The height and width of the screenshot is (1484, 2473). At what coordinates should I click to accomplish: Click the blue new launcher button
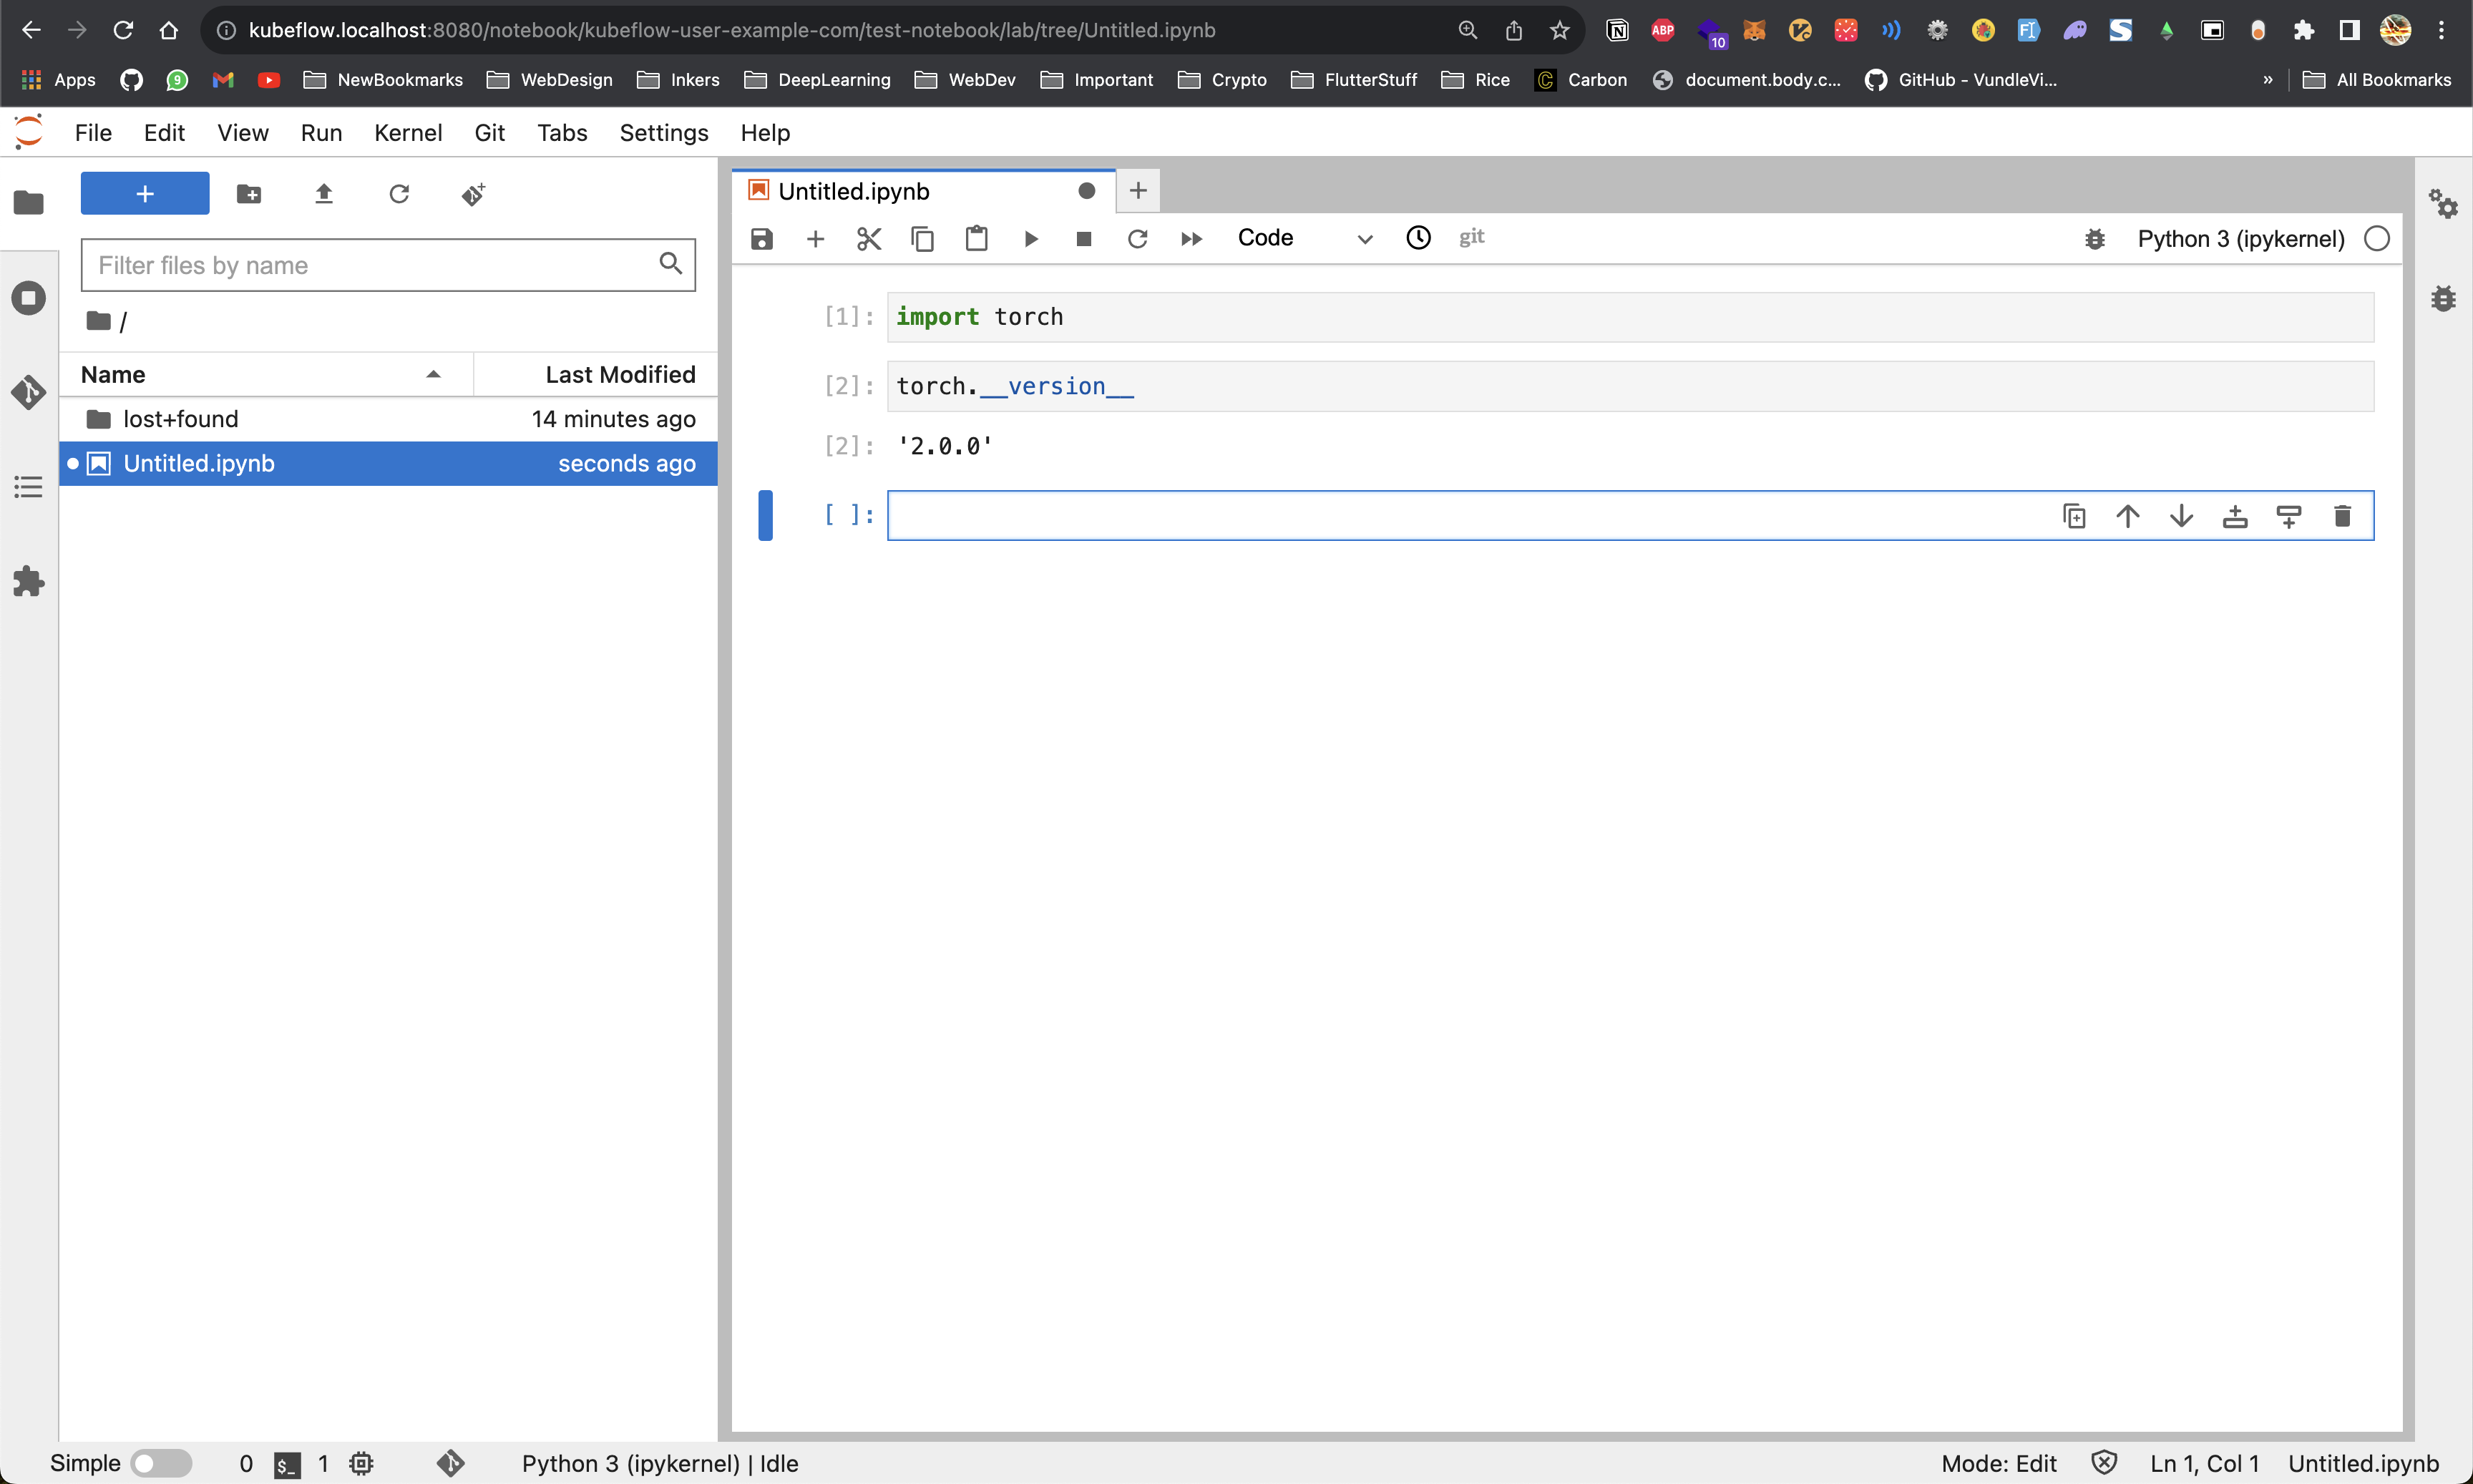click(145, 194)
